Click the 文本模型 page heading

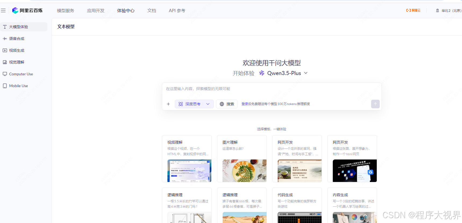coord(66,27)
